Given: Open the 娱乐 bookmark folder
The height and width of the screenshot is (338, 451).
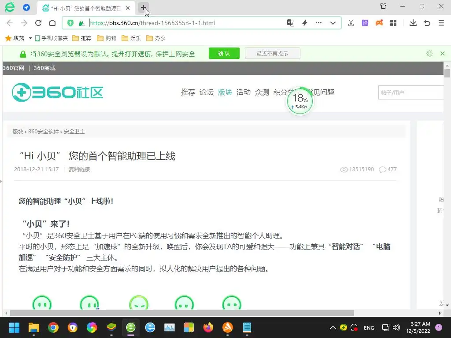Looking at the screenshot, I should tap(131, 38).
